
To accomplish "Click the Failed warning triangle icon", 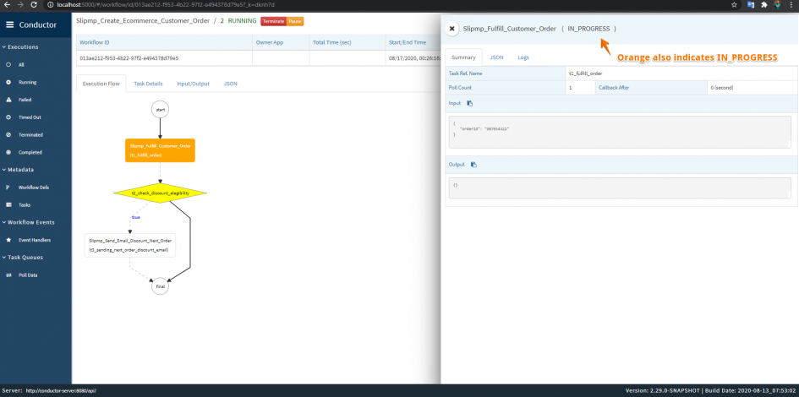I will [8, 100].
